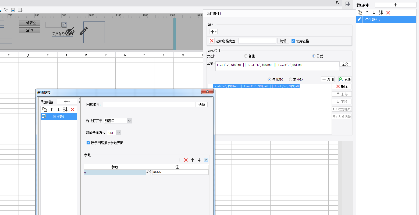The image size is (419, 215).
Task: Expand the 参数传递方式 GET dropdown
Action: click(x=114, y=133)
